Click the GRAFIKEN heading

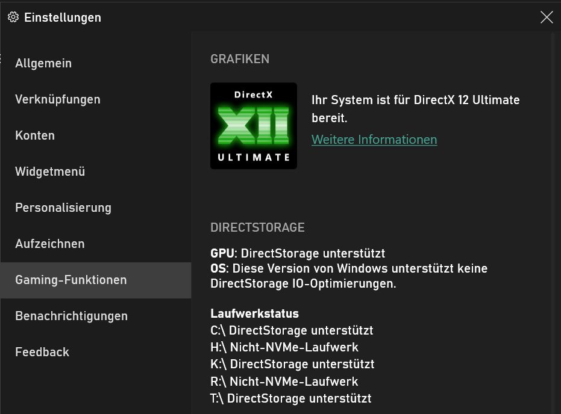[x=240, y=59]
